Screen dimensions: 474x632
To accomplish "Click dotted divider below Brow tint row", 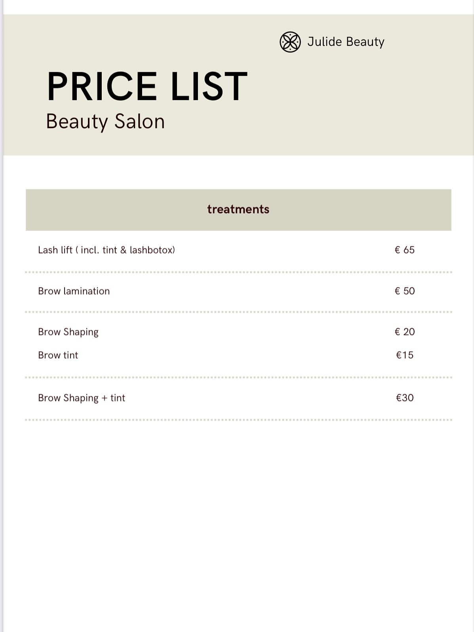I will (238, 377).
